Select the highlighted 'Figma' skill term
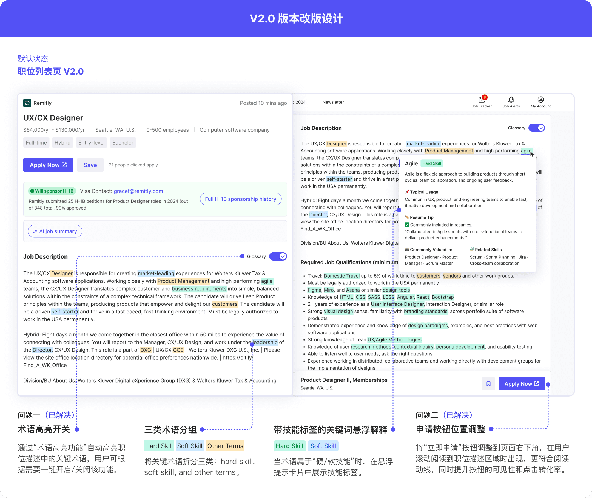Viewport: 592px width, 498px height. [x=314, y=290]
